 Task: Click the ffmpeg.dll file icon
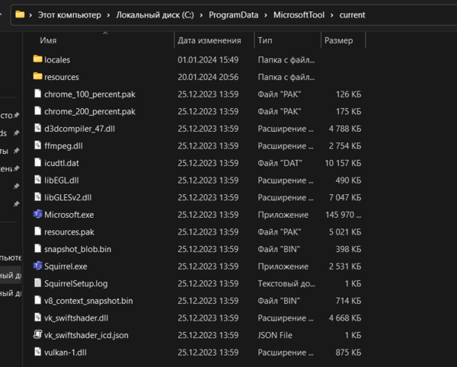(x=37, y=145)
